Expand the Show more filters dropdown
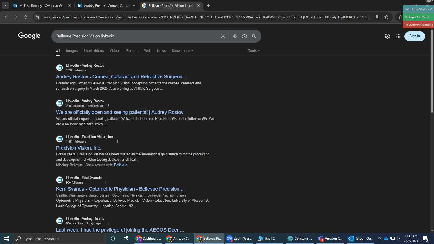 (182, 51)
